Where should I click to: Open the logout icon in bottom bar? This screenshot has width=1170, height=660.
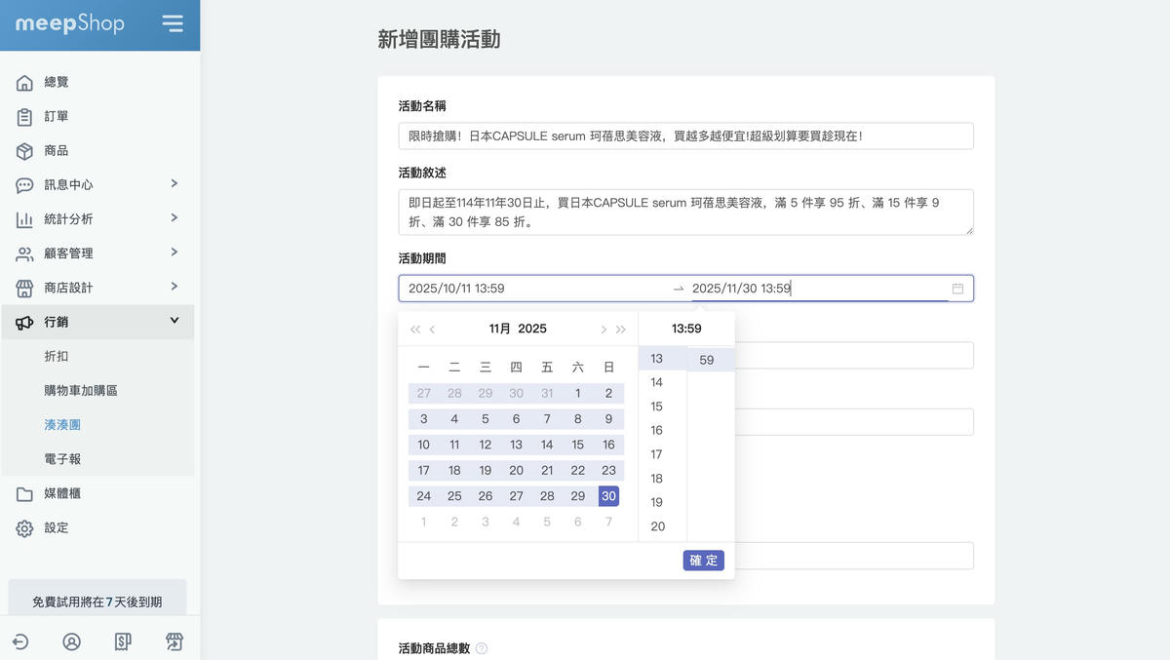click(20, 641)
